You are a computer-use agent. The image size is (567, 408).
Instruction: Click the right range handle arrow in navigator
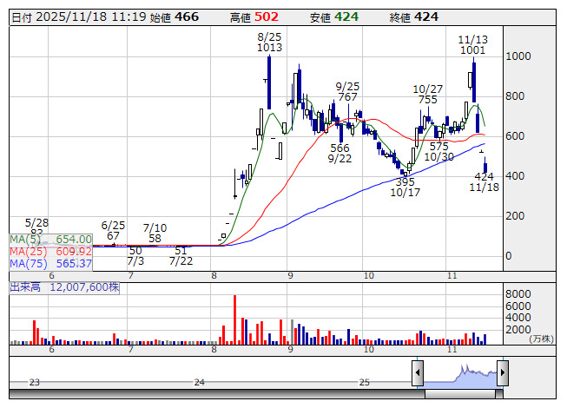503,373
